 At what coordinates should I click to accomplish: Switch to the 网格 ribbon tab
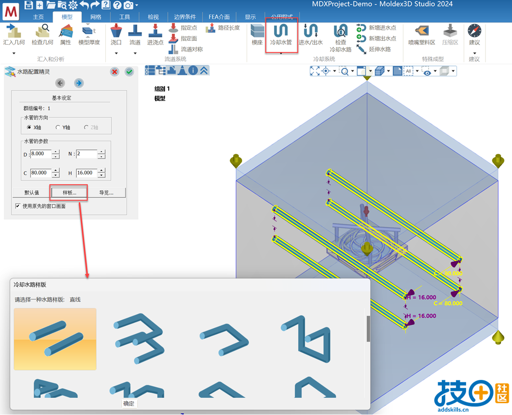coord(96,17)
